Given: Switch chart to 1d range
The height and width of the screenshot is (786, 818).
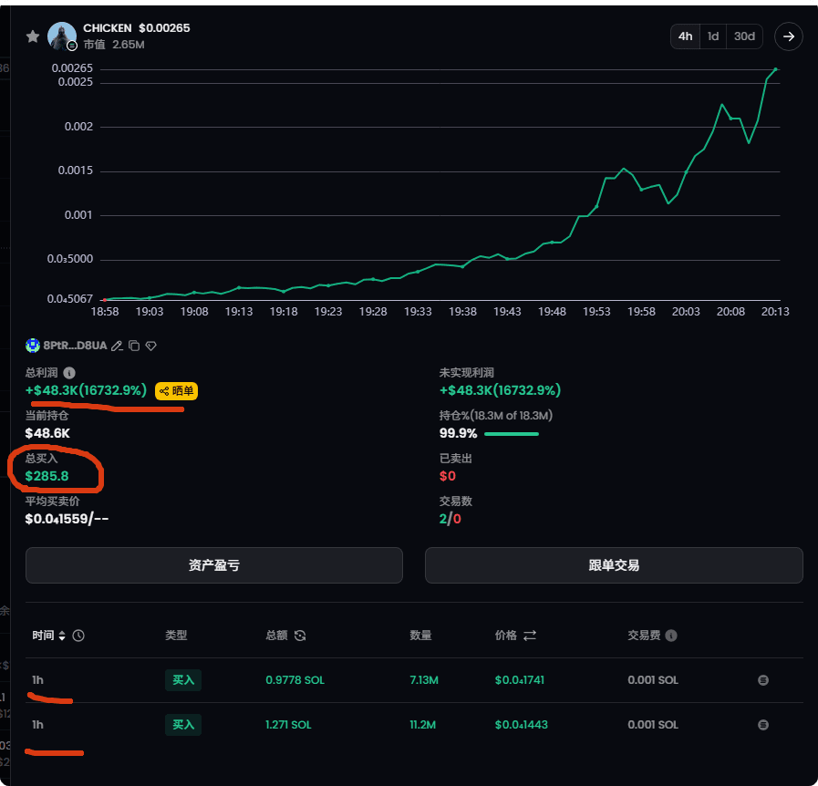Looking at the screenshot, I should point(712,36).
